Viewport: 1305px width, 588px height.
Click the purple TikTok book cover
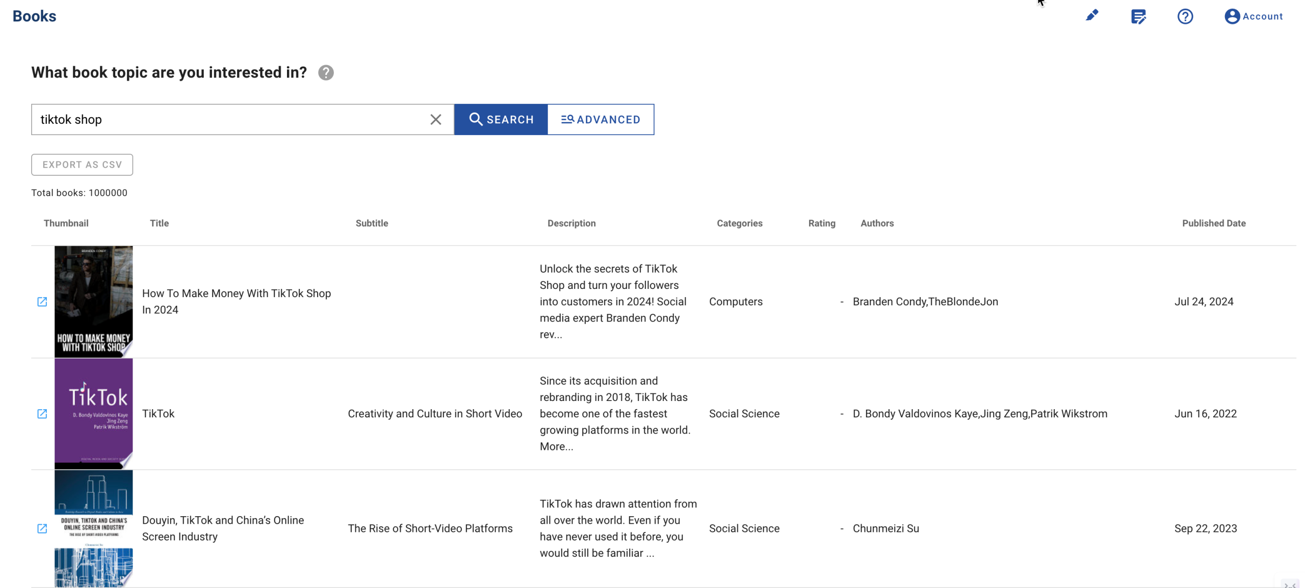click(x=93, y=414)
